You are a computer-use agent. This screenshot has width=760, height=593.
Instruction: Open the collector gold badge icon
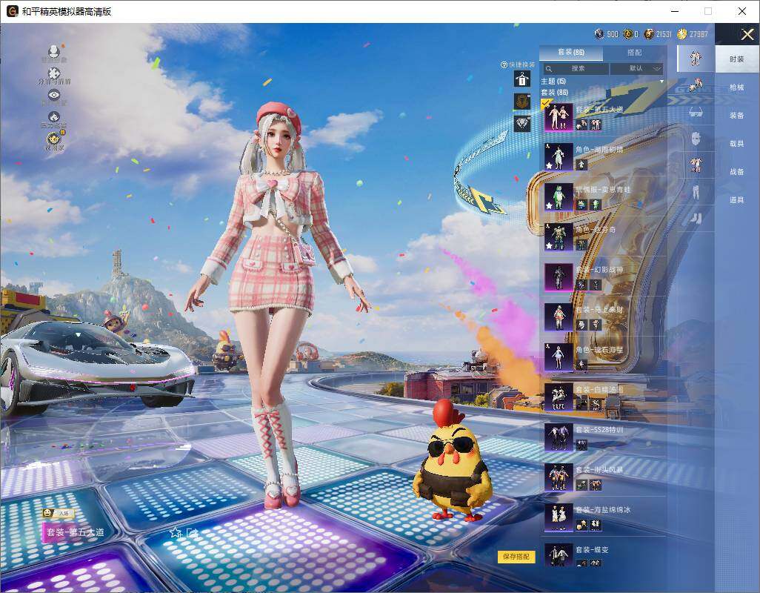[54, 139]
